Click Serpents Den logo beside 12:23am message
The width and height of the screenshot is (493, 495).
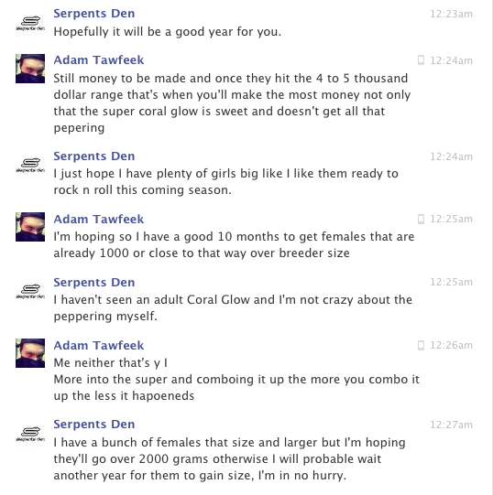[x=30, y=23]
